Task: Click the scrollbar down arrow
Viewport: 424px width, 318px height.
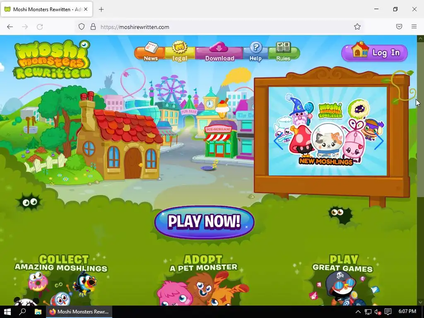Action: 420,302
